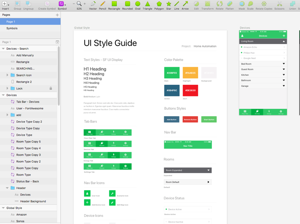This screenshot has width=300, height=224.
Task: Select the Add Manually text layer
Action: pyautogui.click(x=28, y=55)
